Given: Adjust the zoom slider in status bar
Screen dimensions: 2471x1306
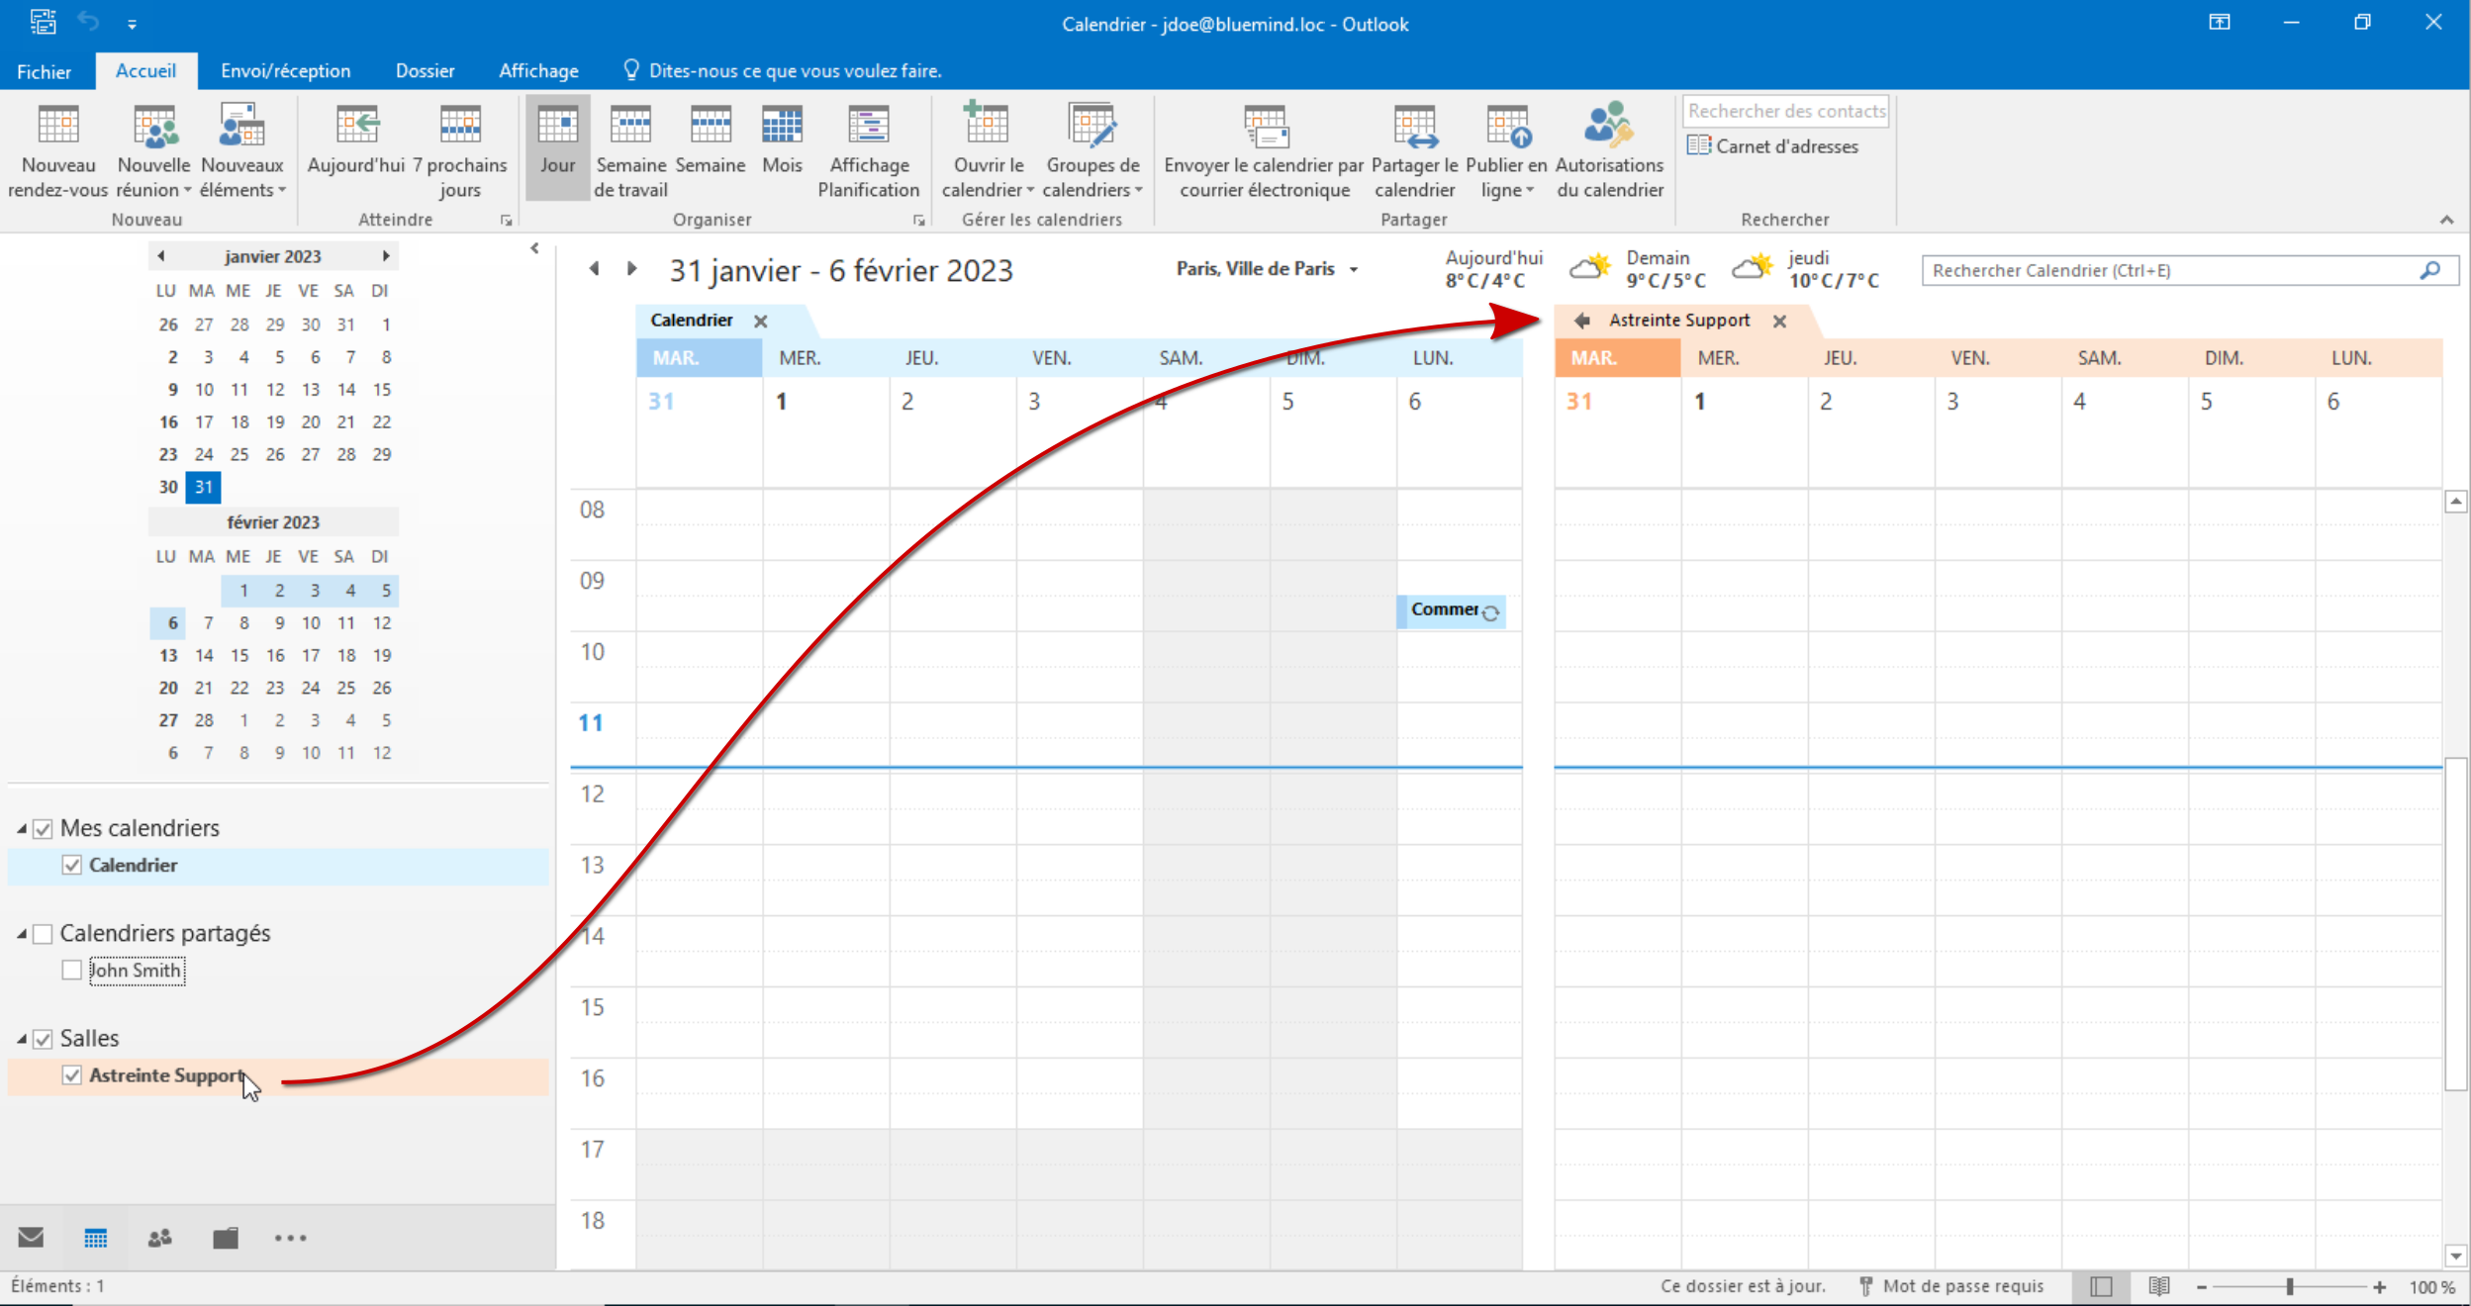Looking at the screenshot, I should tap(2289, 1286).
